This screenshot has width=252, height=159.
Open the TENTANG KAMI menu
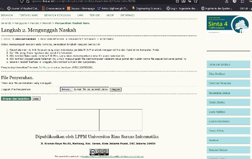[x=29, y=15]
